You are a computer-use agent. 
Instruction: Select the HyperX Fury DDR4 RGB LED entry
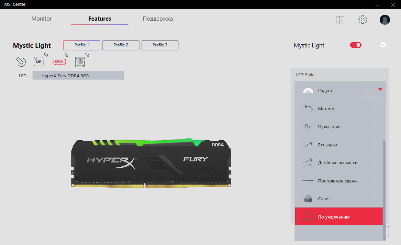(x=78, y=76)
